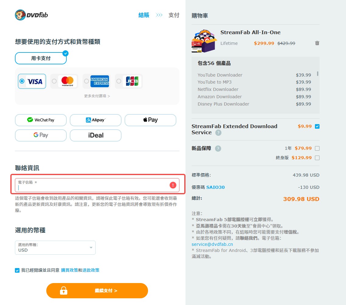
Task: Check the 終身版 $129.99 protection checkbox
Action: 317,158
